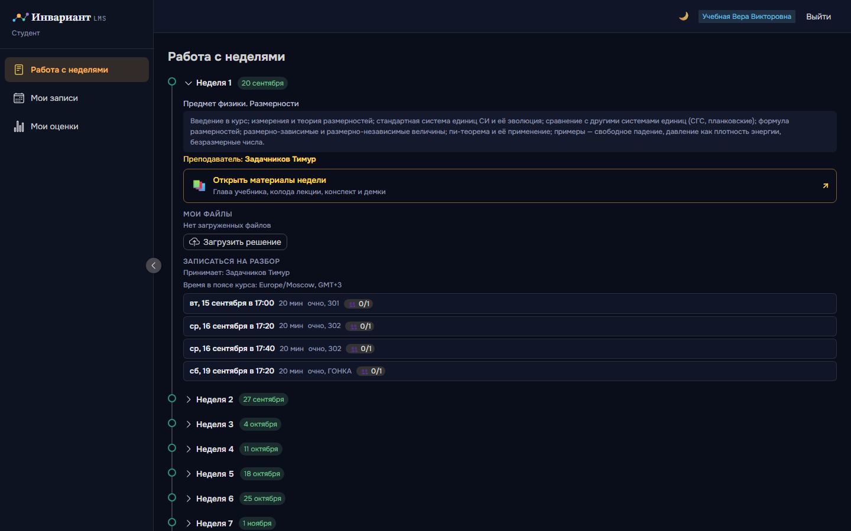Click the timeline marker for Неделя 1
851x531 pixels.
172,81
